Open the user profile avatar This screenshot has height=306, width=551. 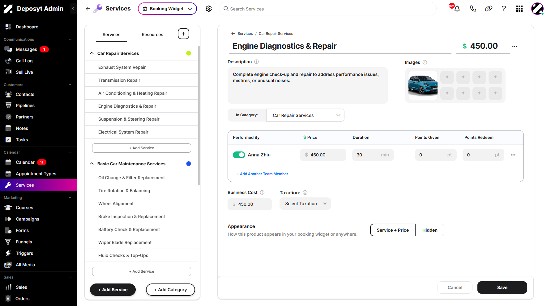click(x=537, y=9)
